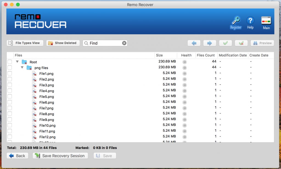Mark File9.png checkbox
Image resolution: width=281 pixels, height=169 pixels.
[x=10, y=119]
